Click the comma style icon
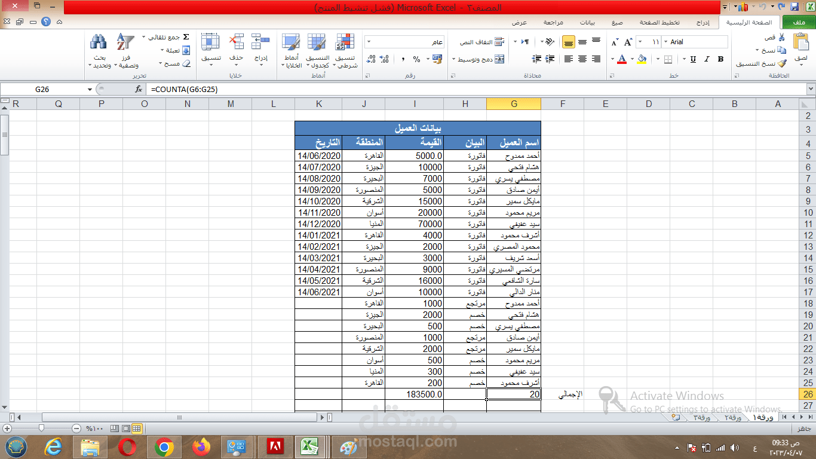This screenshot has height=459, width=816. point(403,59)
